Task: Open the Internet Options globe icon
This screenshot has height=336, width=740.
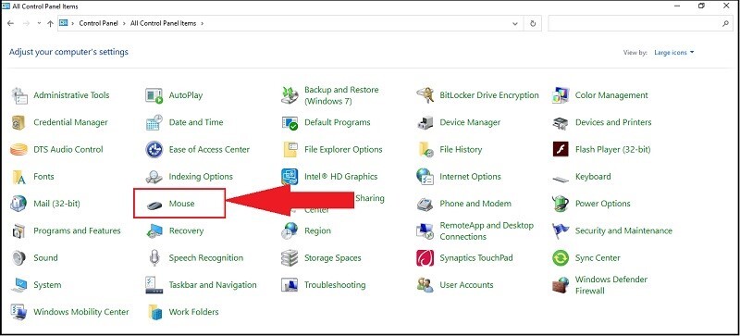Action: click(425, 177)
